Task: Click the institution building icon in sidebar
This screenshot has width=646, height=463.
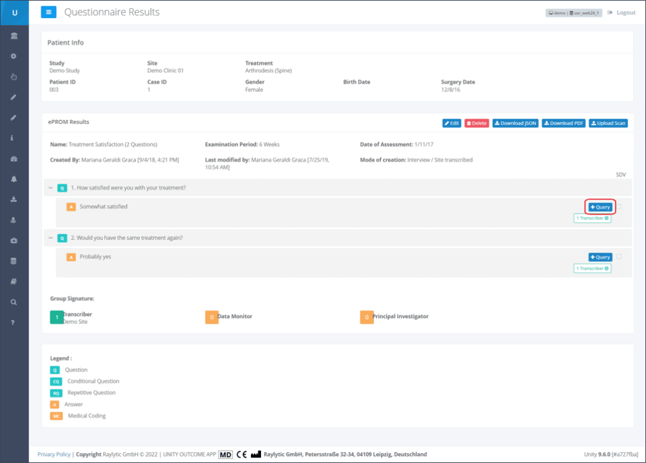Action: click(14, 35)
